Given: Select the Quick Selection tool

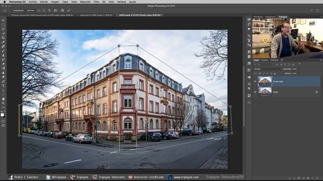Looking at the screenshot, I should [x=3, y=33].
